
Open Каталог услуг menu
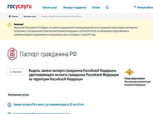pyautogui.click(x=50, y=8)
